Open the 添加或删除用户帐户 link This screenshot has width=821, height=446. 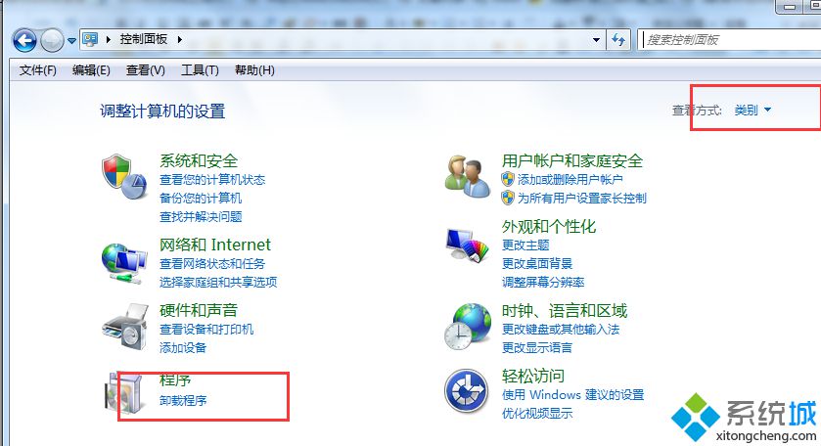(570, 180)
